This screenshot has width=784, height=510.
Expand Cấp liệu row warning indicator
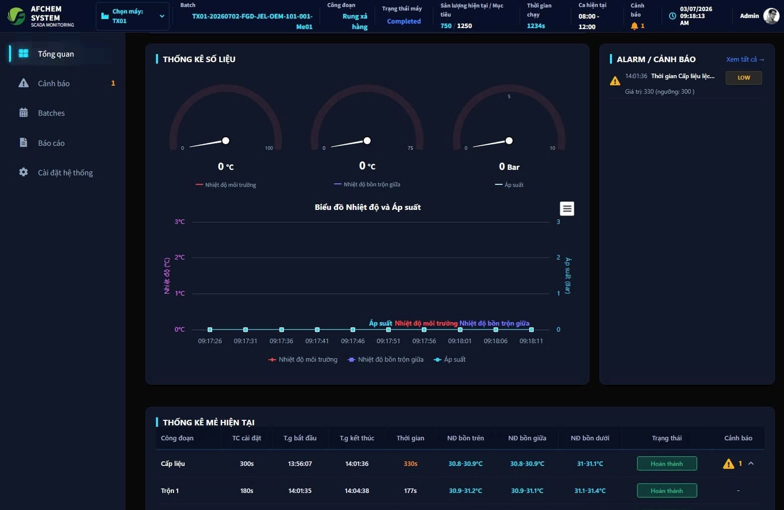[x=728, y=464]
